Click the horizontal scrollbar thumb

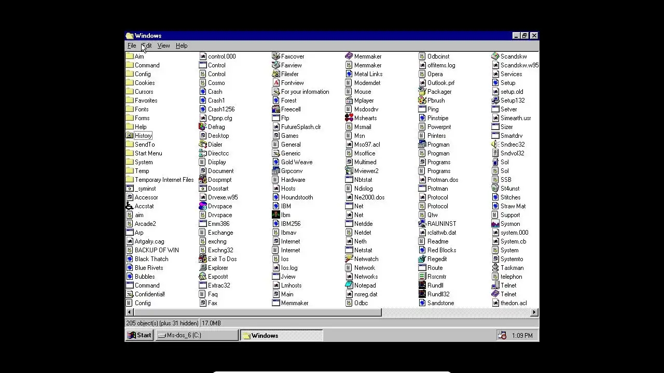[x=257, y=312]
